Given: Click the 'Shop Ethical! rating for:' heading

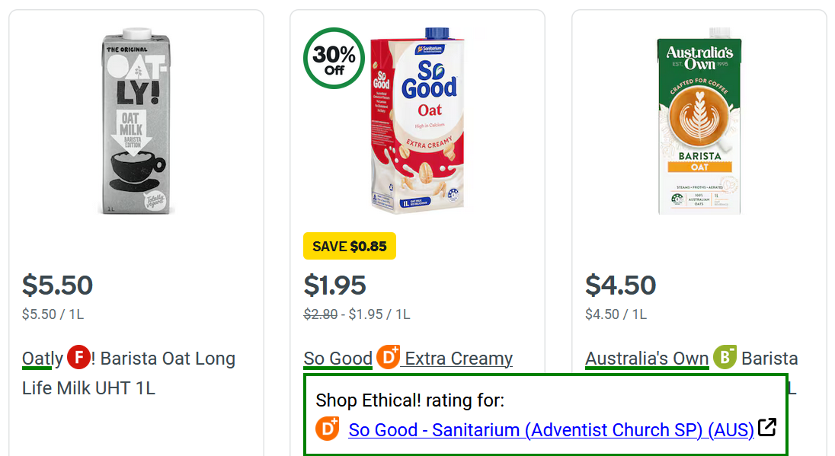Looking at the screenshot, I should [x=410, y=400].
